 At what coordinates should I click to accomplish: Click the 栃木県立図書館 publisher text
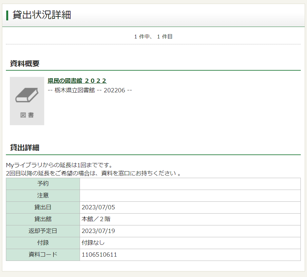(x=74, y=90)
